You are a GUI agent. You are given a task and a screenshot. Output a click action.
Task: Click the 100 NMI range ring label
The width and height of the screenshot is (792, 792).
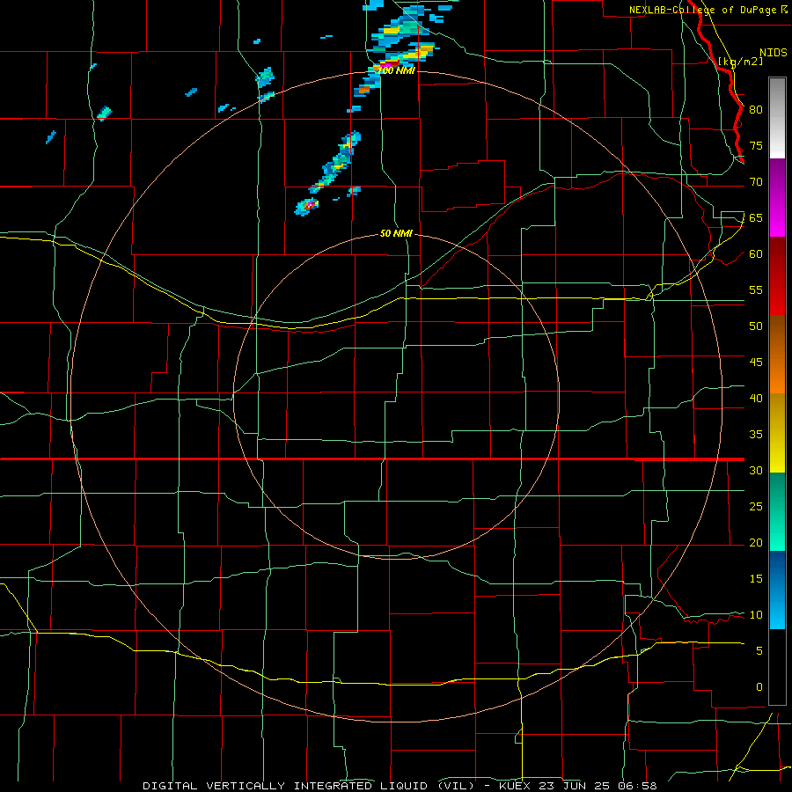point(397,71)
